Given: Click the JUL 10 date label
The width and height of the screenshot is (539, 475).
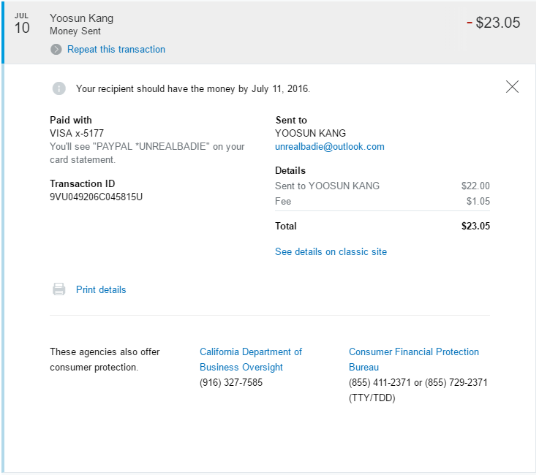Looking at the screenshot, I should [22, 24].
